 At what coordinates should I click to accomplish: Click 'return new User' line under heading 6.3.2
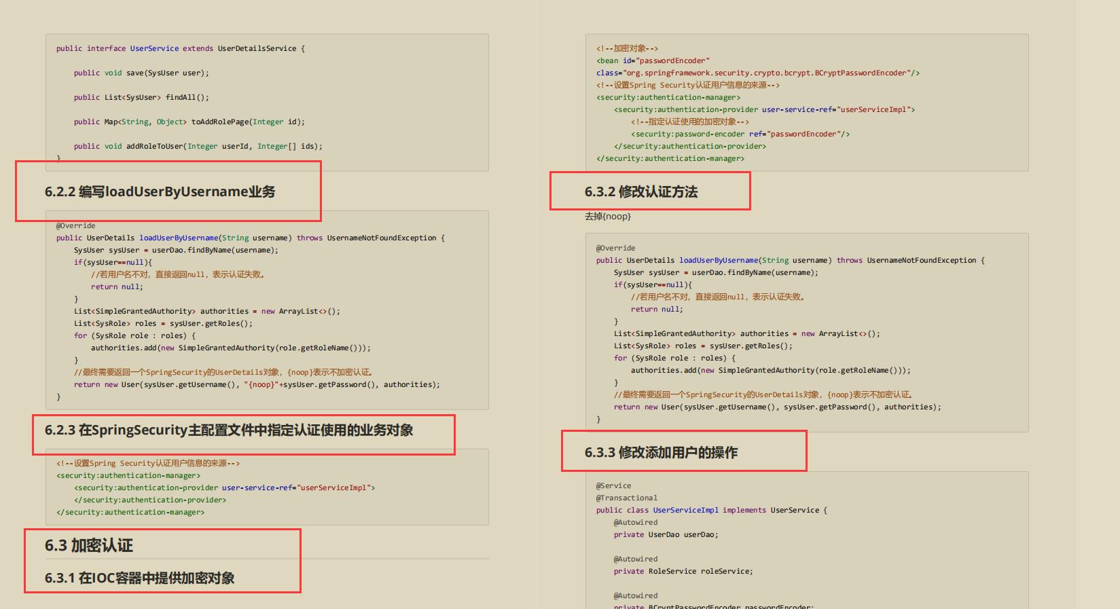(778, 407)
